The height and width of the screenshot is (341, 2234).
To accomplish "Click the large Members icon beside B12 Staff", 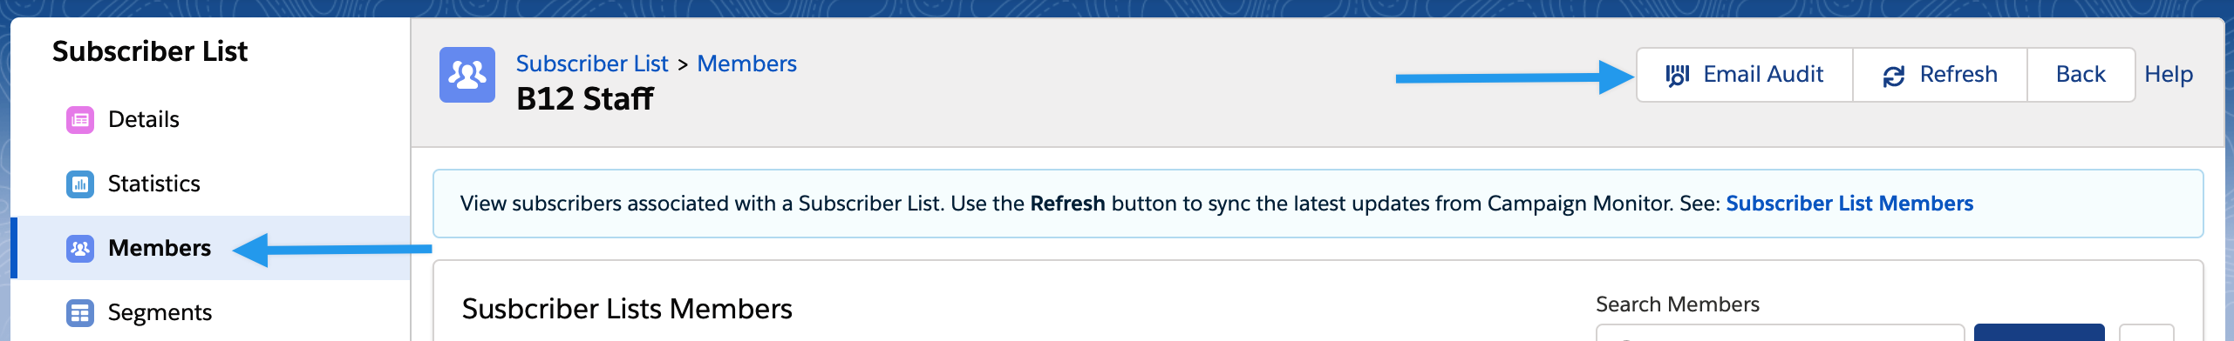I will 467,75.
